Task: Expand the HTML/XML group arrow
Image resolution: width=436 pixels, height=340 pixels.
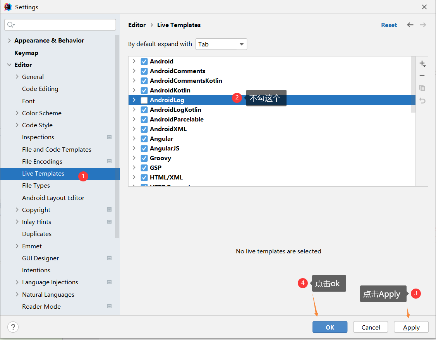Action: pos(134,177)
